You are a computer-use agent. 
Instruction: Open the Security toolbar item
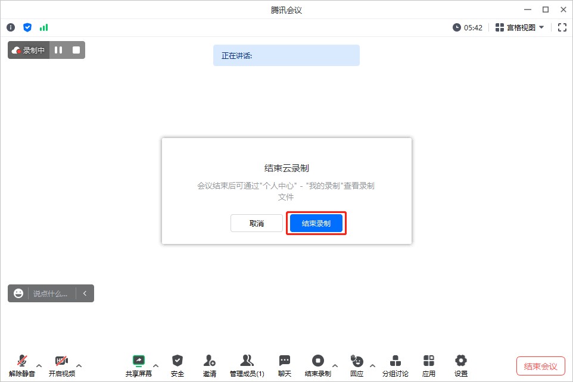tap(177, 365)
